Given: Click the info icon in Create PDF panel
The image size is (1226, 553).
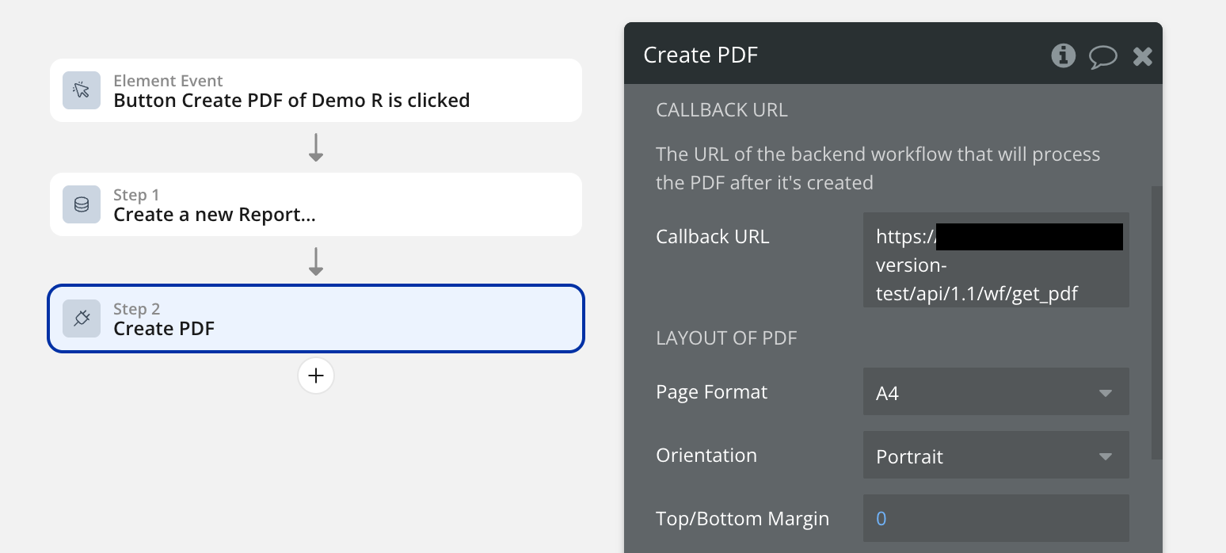Looking at the screenshot, I should (x=1063, y=55).
